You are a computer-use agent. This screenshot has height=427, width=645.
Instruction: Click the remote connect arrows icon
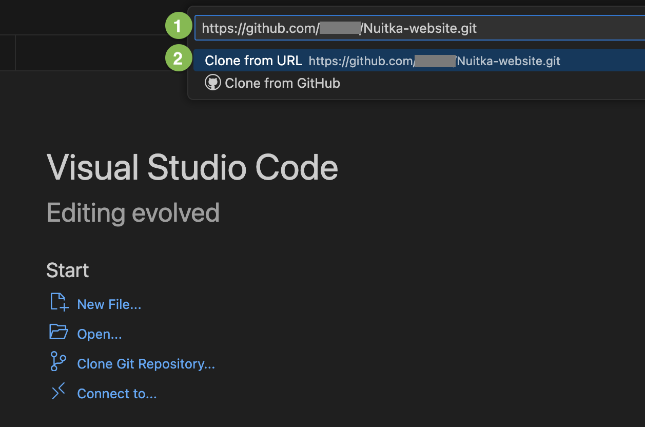[58, 392]
